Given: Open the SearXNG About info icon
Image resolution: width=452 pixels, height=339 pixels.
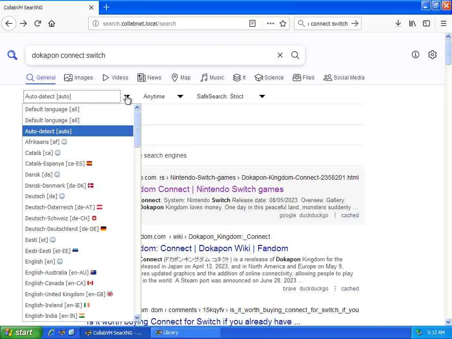Looking at the screenshot, I should point(415,54).
